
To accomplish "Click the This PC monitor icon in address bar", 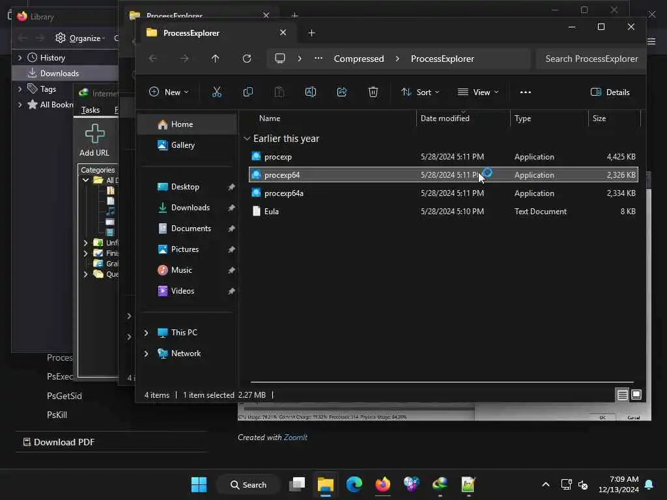I will (280, 58).
